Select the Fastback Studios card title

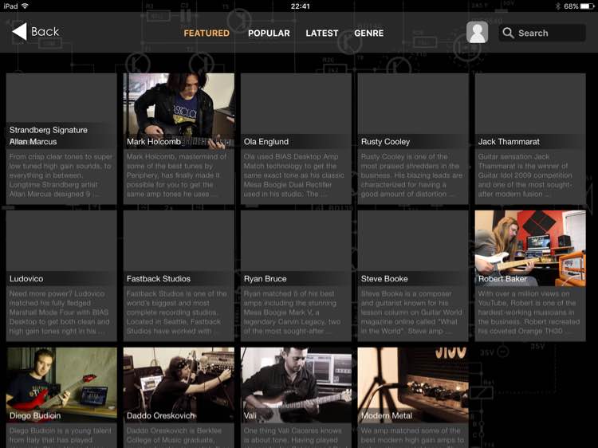159,279
